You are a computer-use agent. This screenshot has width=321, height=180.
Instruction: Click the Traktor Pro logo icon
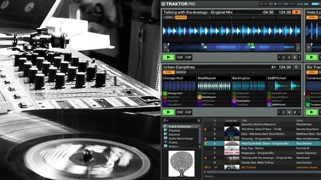point(163,4)
